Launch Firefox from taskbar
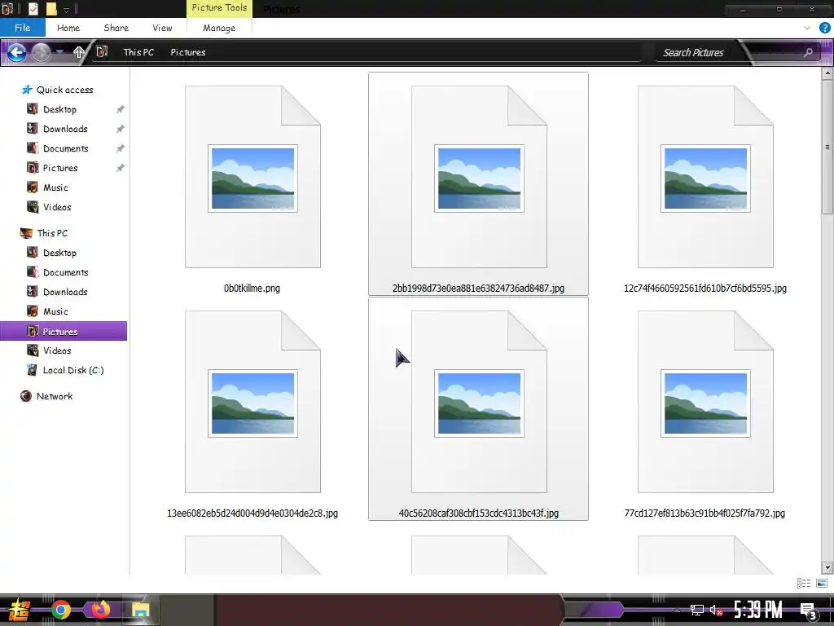The width and height of the screenshot is (834, 626). pyautogui.click(x=100, y=610)
